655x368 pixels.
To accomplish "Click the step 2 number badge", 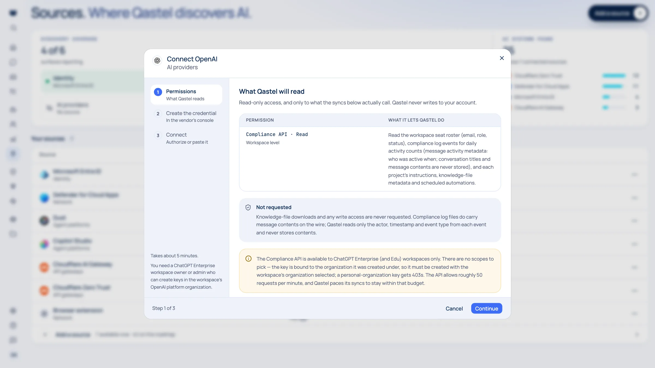I will [x=158, y=114].
